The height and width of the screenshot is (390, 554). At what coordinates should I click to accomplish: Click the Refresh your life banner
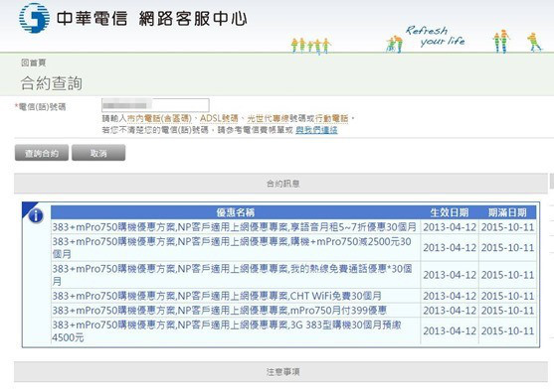point(436,36)
